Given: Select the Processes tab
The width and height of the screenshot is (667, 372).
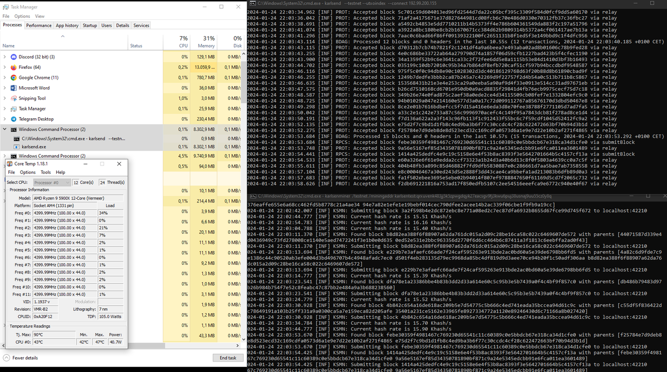Looking at the screenshot, I should tap(12, 25).
